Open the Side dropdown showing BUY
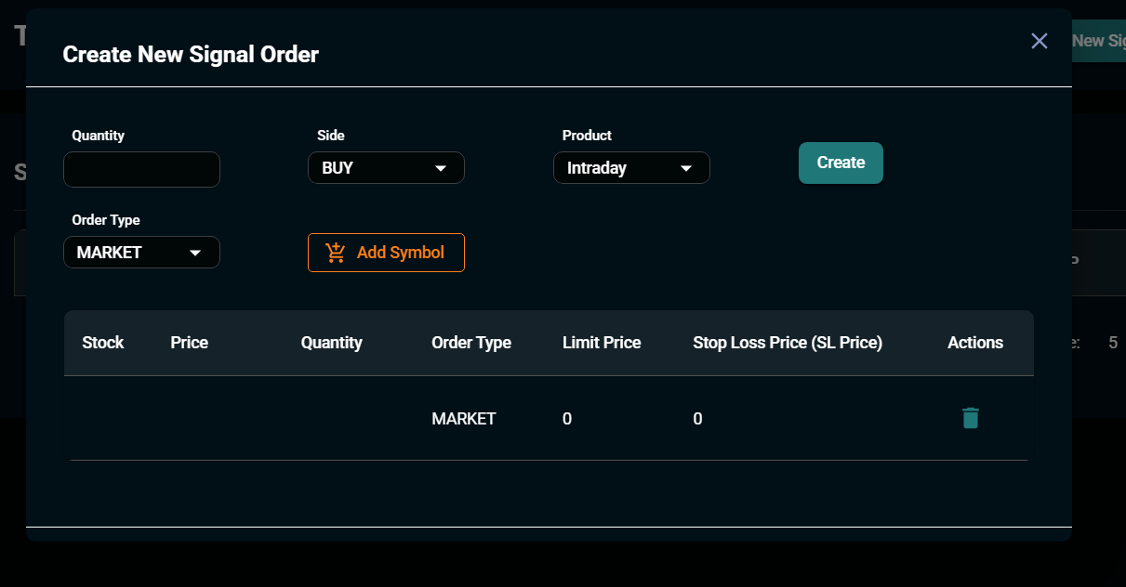Screen dimensions: 1126x587 coord(386,168)
